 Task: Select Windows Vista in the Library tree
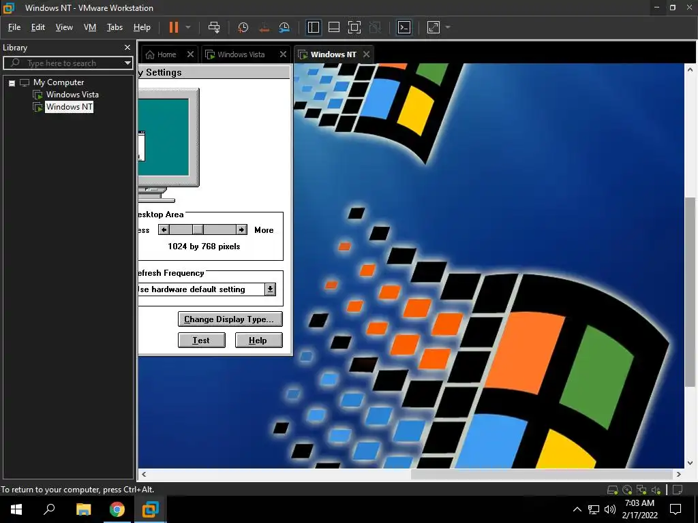pos(72,95)
